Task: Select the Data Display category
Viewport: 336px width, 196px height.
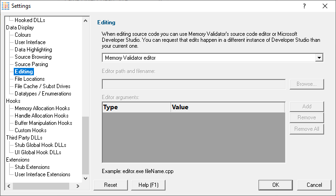Action: [x=20, y=28]
